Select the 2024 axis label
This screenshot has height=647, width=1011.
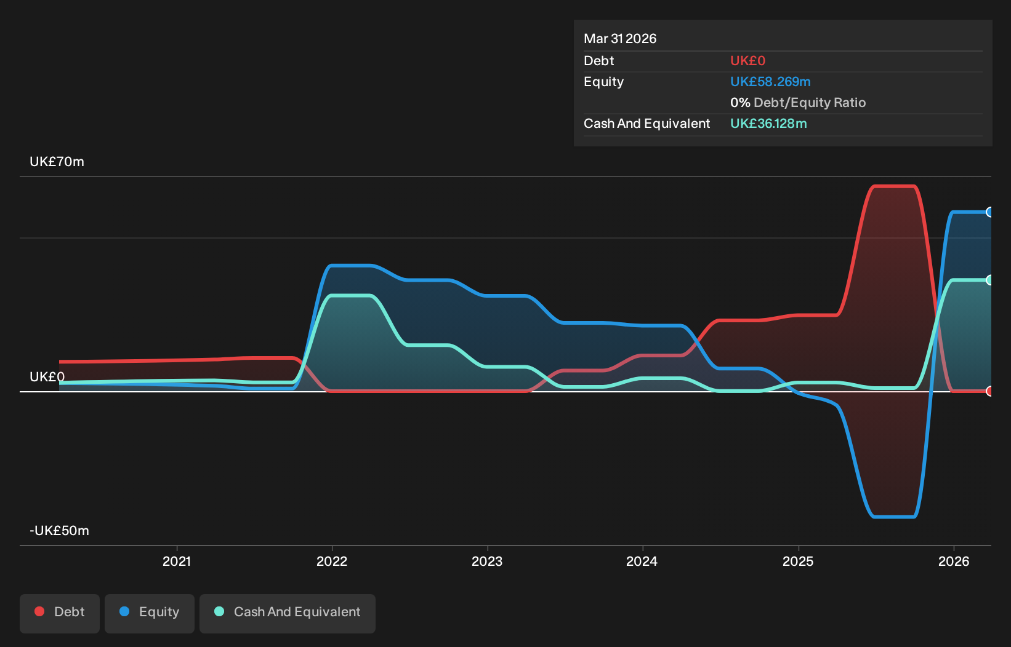(x=642, y=561)
